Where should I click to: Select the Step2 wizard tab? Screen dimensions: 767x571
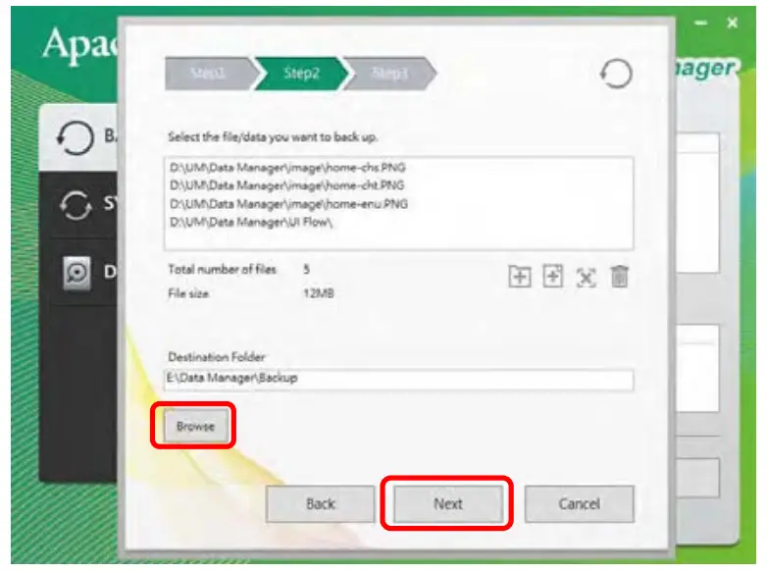302,74
